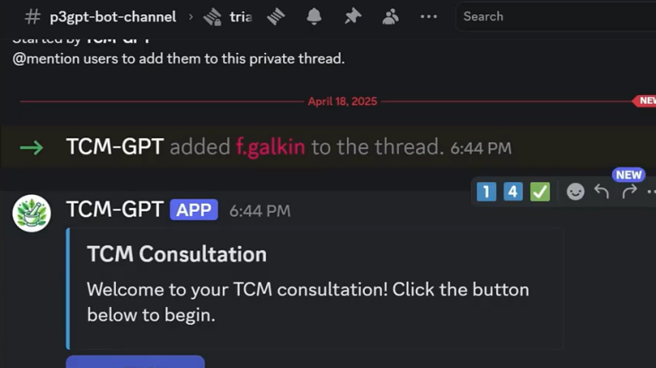Click the TCM-GPT name in join notice

tap(115, 147)
